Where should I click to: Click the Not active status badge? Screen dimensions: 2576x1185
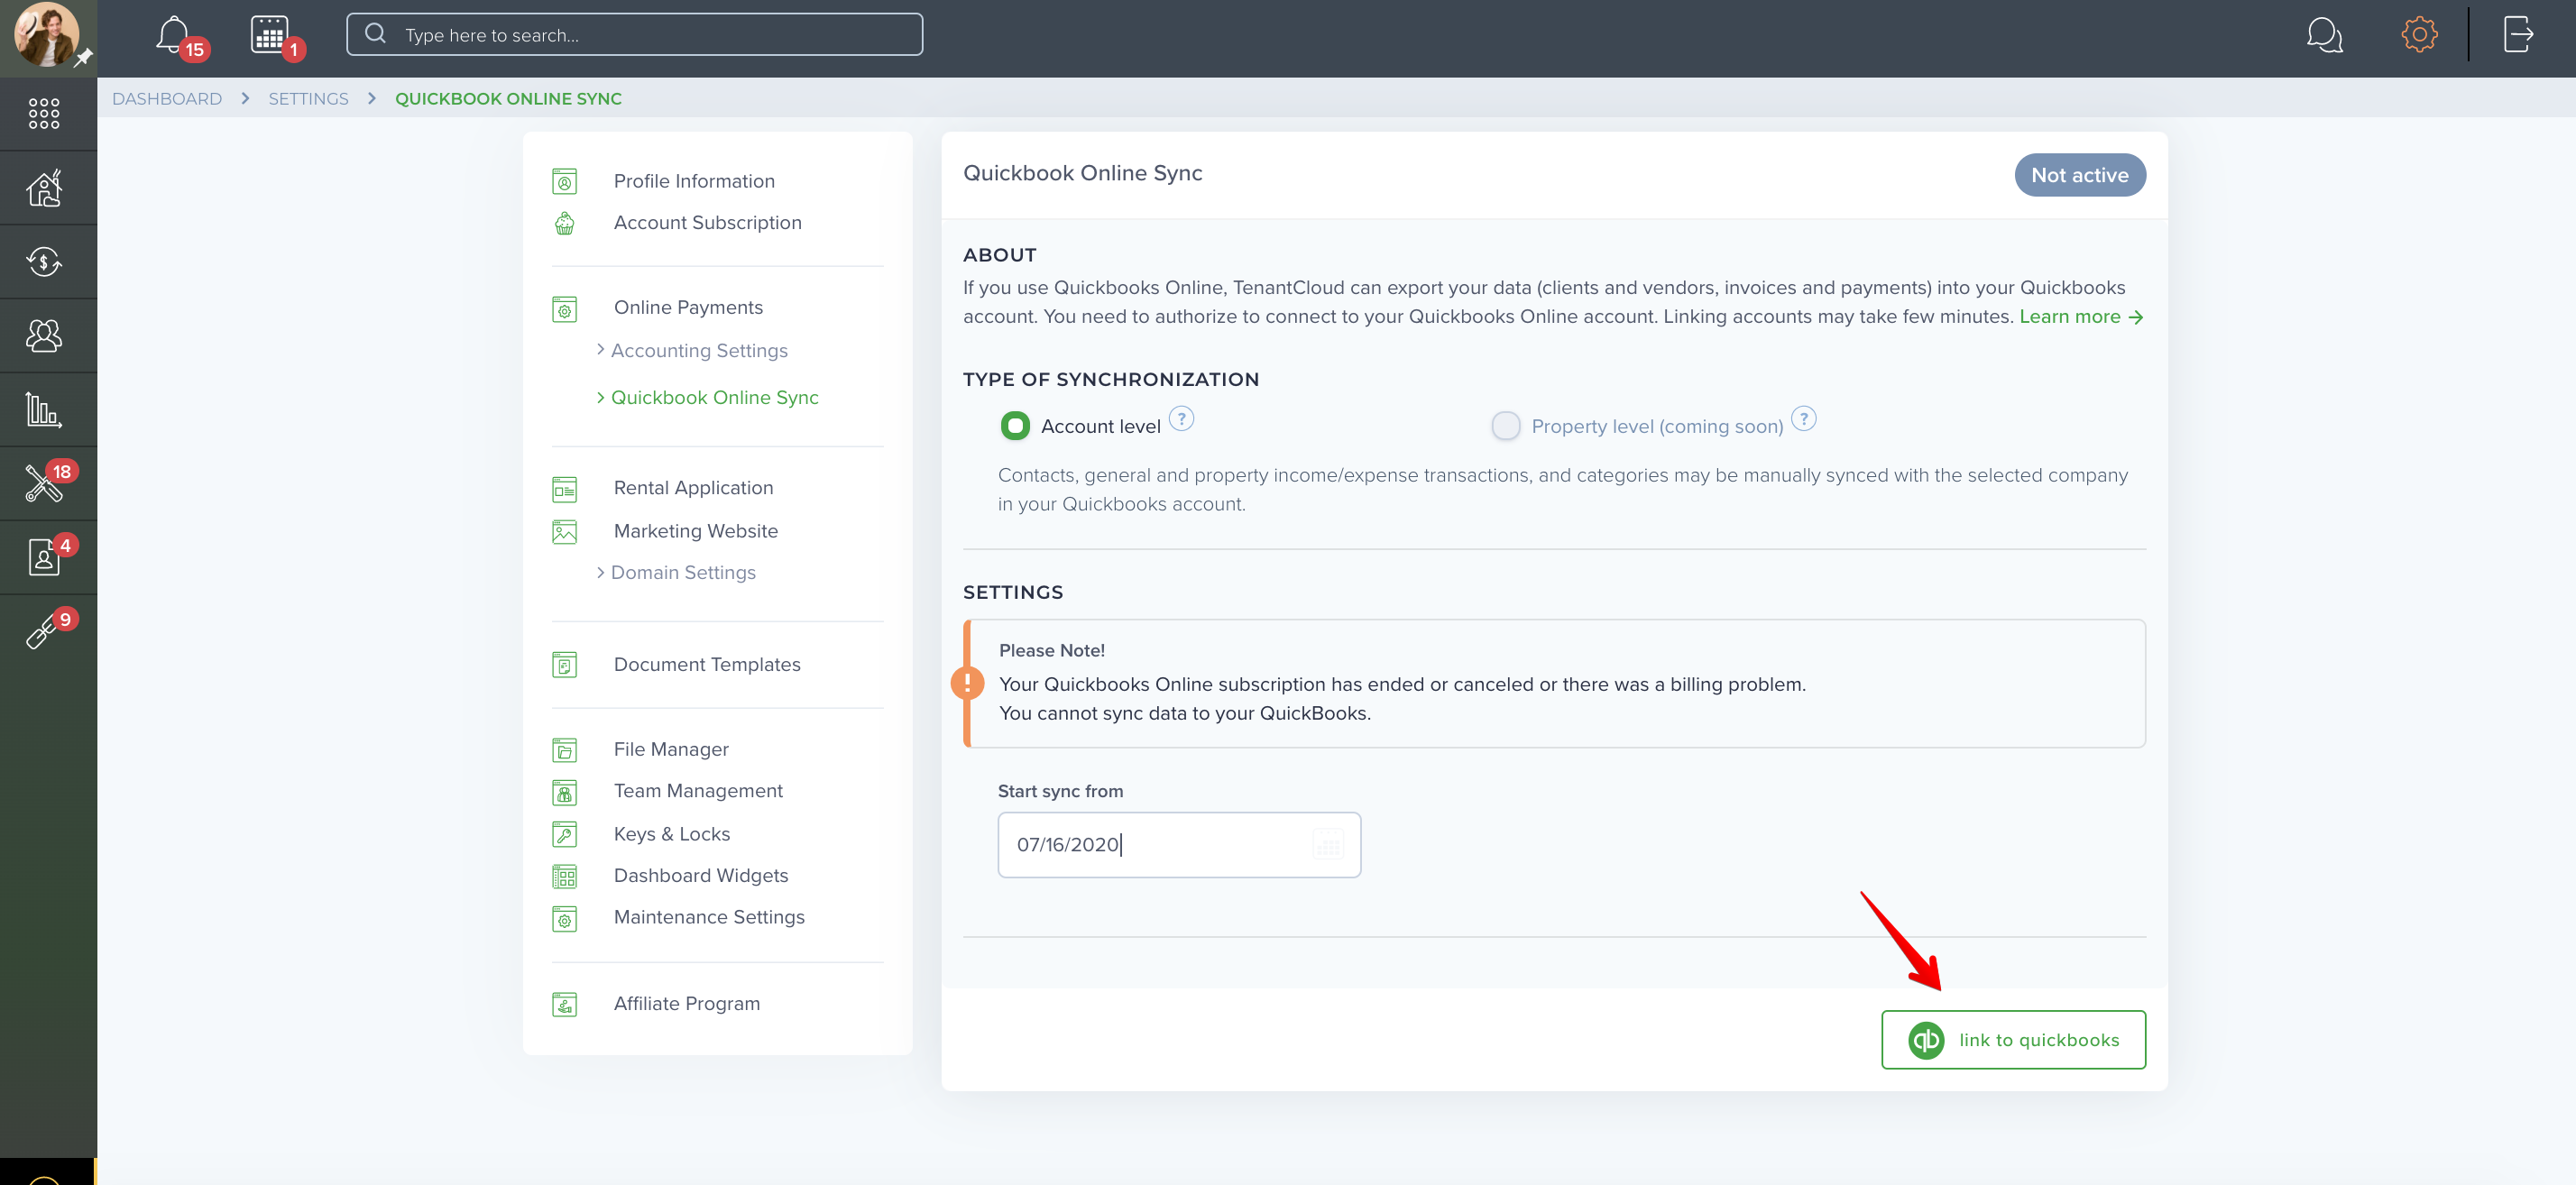2079,175
